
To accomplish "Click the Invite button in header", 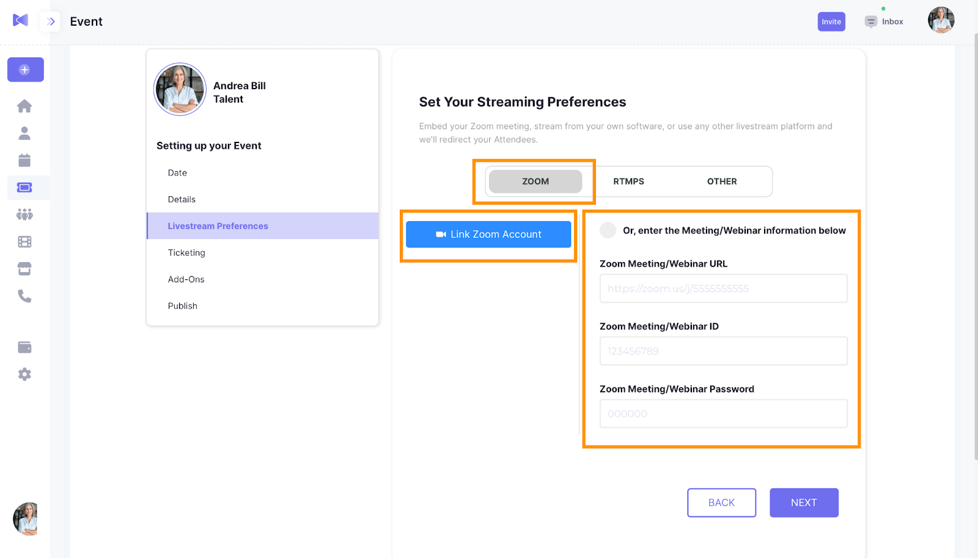I will [x=831, y=21].
